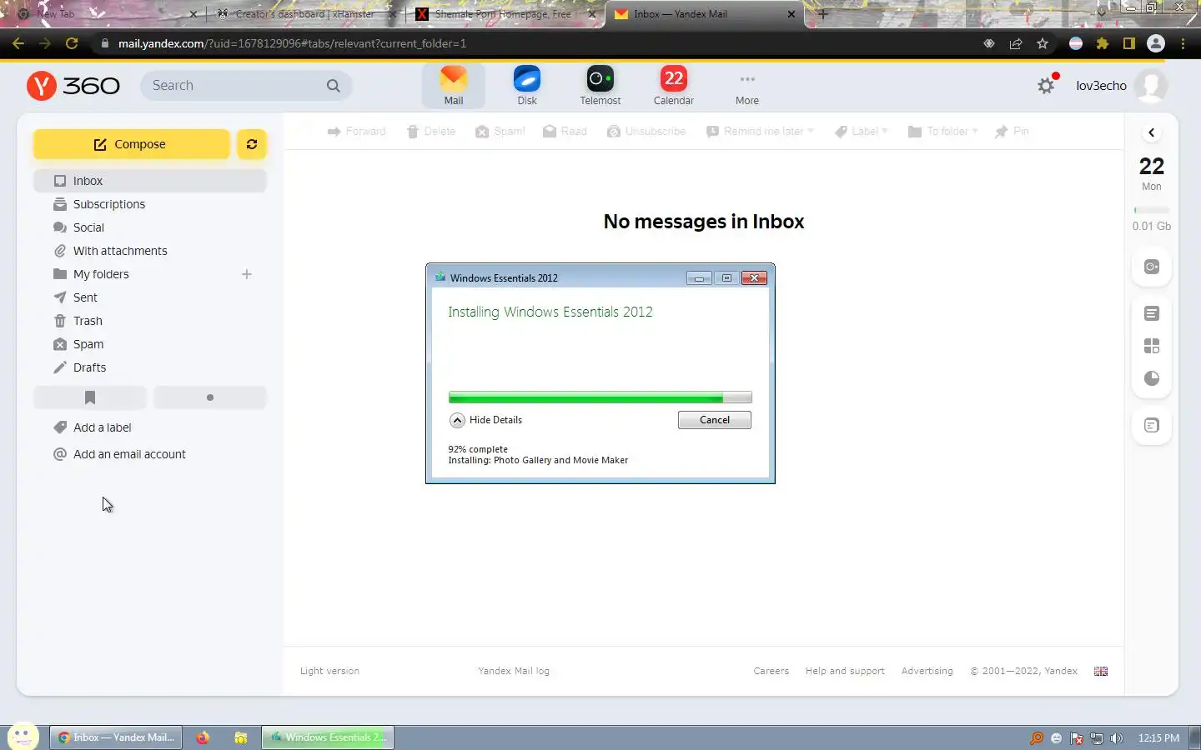Click the Unsubscribe toolbar button

[646, 132]
